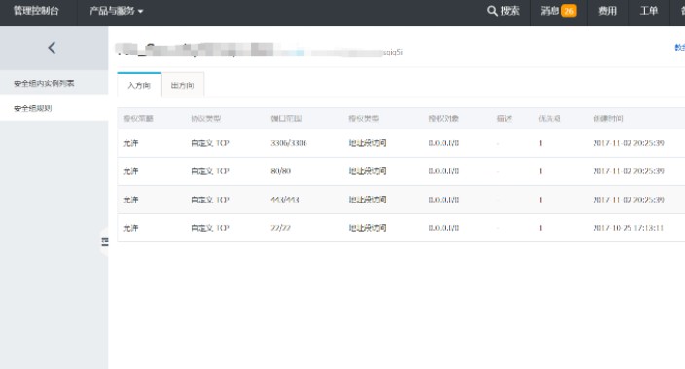This screenshot has width=685, height=369.
Task: Click priority 1 in the 22/22 row
Action: (540, 228)
